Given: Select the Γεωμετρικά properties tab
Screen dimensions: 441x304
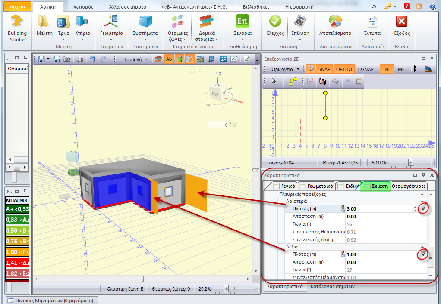Looking at the screenshot, I should [x=317, y=186].
